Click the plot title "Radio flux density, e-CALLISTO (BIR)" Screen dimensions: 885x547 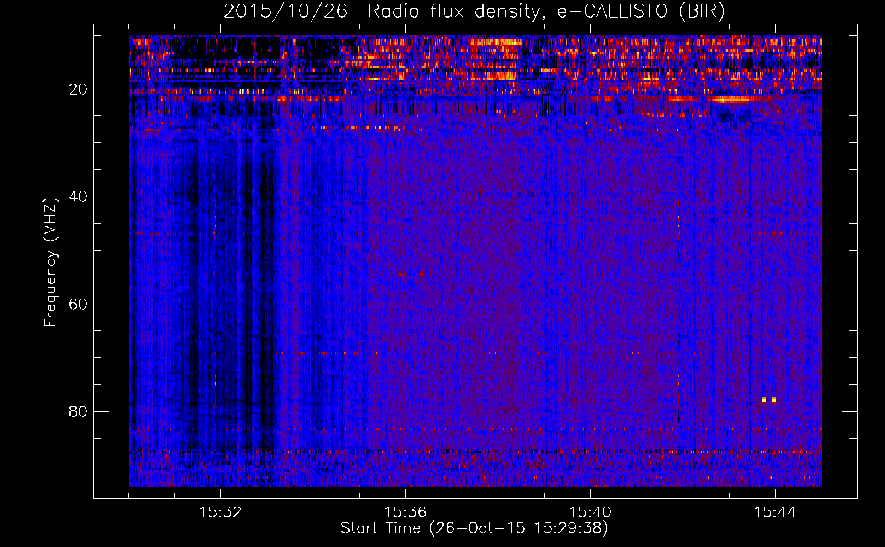tap(546, 11)
